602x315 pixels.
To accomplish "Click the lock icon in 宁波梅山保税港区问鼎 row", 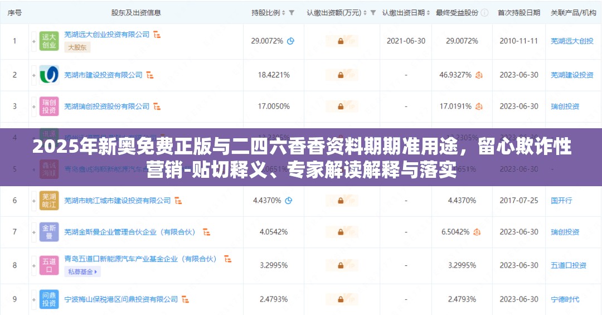I will 341,299.
